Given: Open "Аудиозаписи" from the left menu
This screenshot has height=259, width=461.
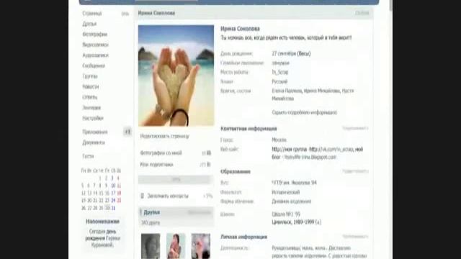Looking at the screenshot, I should pyautogui.click(x=95, y=55).
